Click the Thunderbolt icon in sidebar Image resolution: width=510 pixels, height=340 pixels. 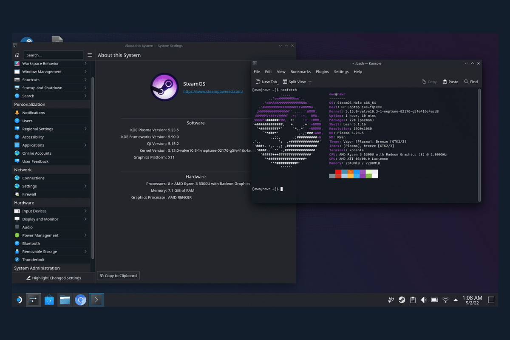tap(17, 260)
